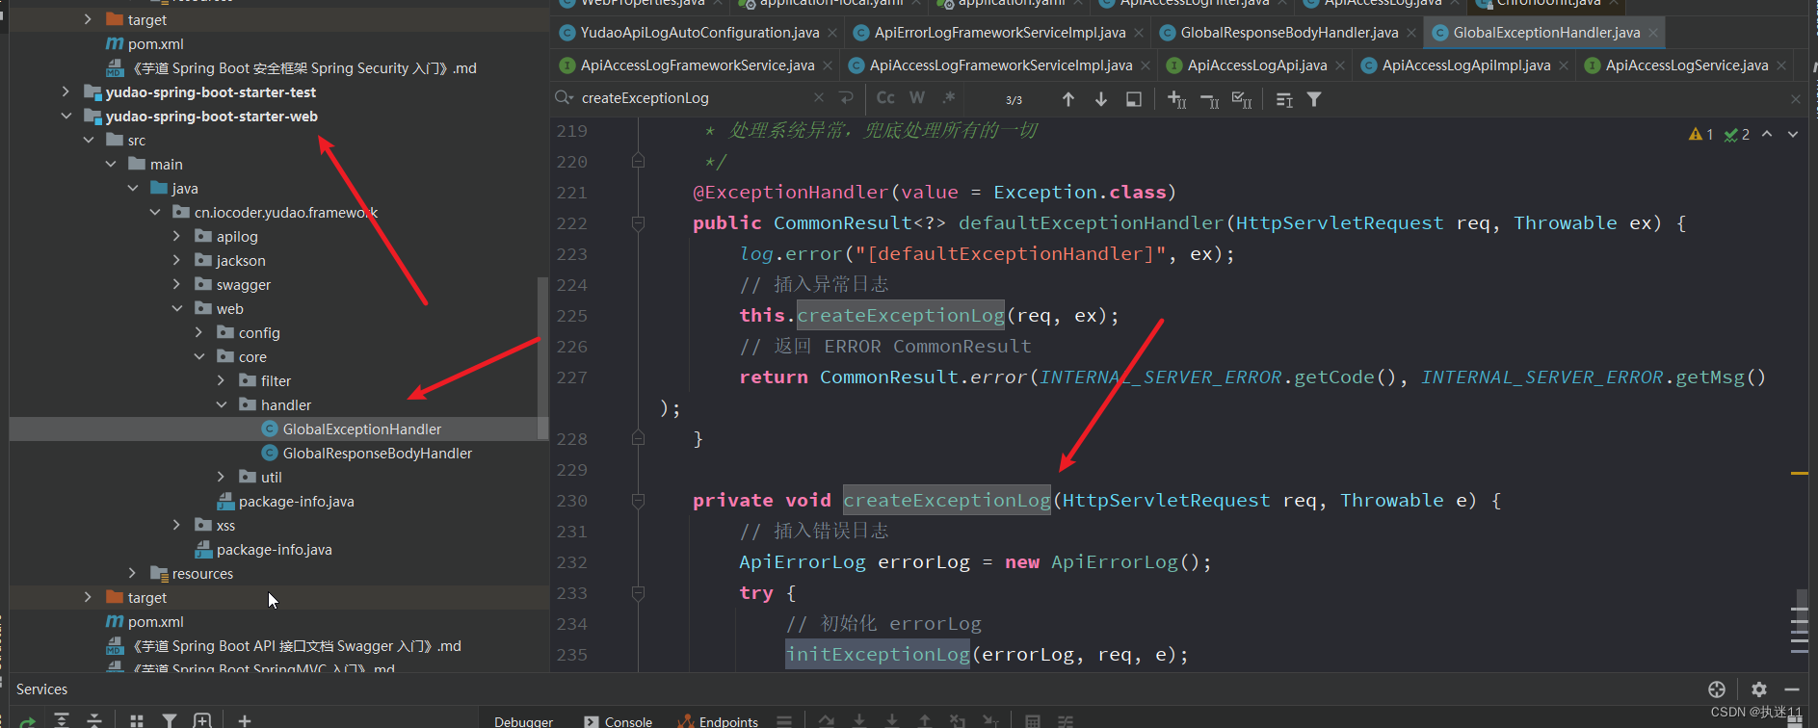Open find filter options funnel
This screenshot has height=728, width=1818.
coord(1314,99)
